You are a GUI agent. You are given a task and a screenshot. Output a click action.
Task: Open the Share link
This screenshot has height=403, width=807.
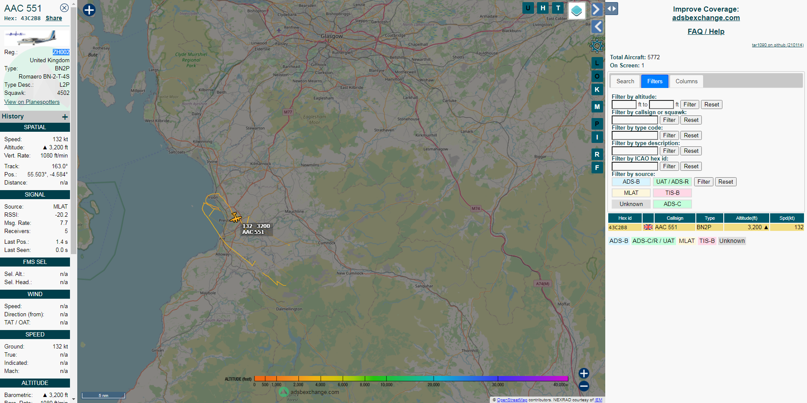coord(54,18)
